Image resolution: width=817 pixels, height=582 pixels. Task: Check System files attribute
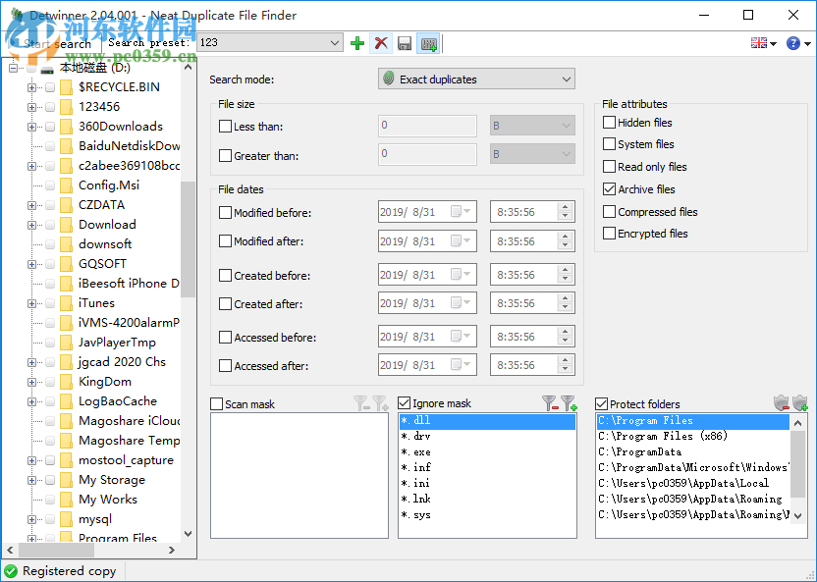609,144
